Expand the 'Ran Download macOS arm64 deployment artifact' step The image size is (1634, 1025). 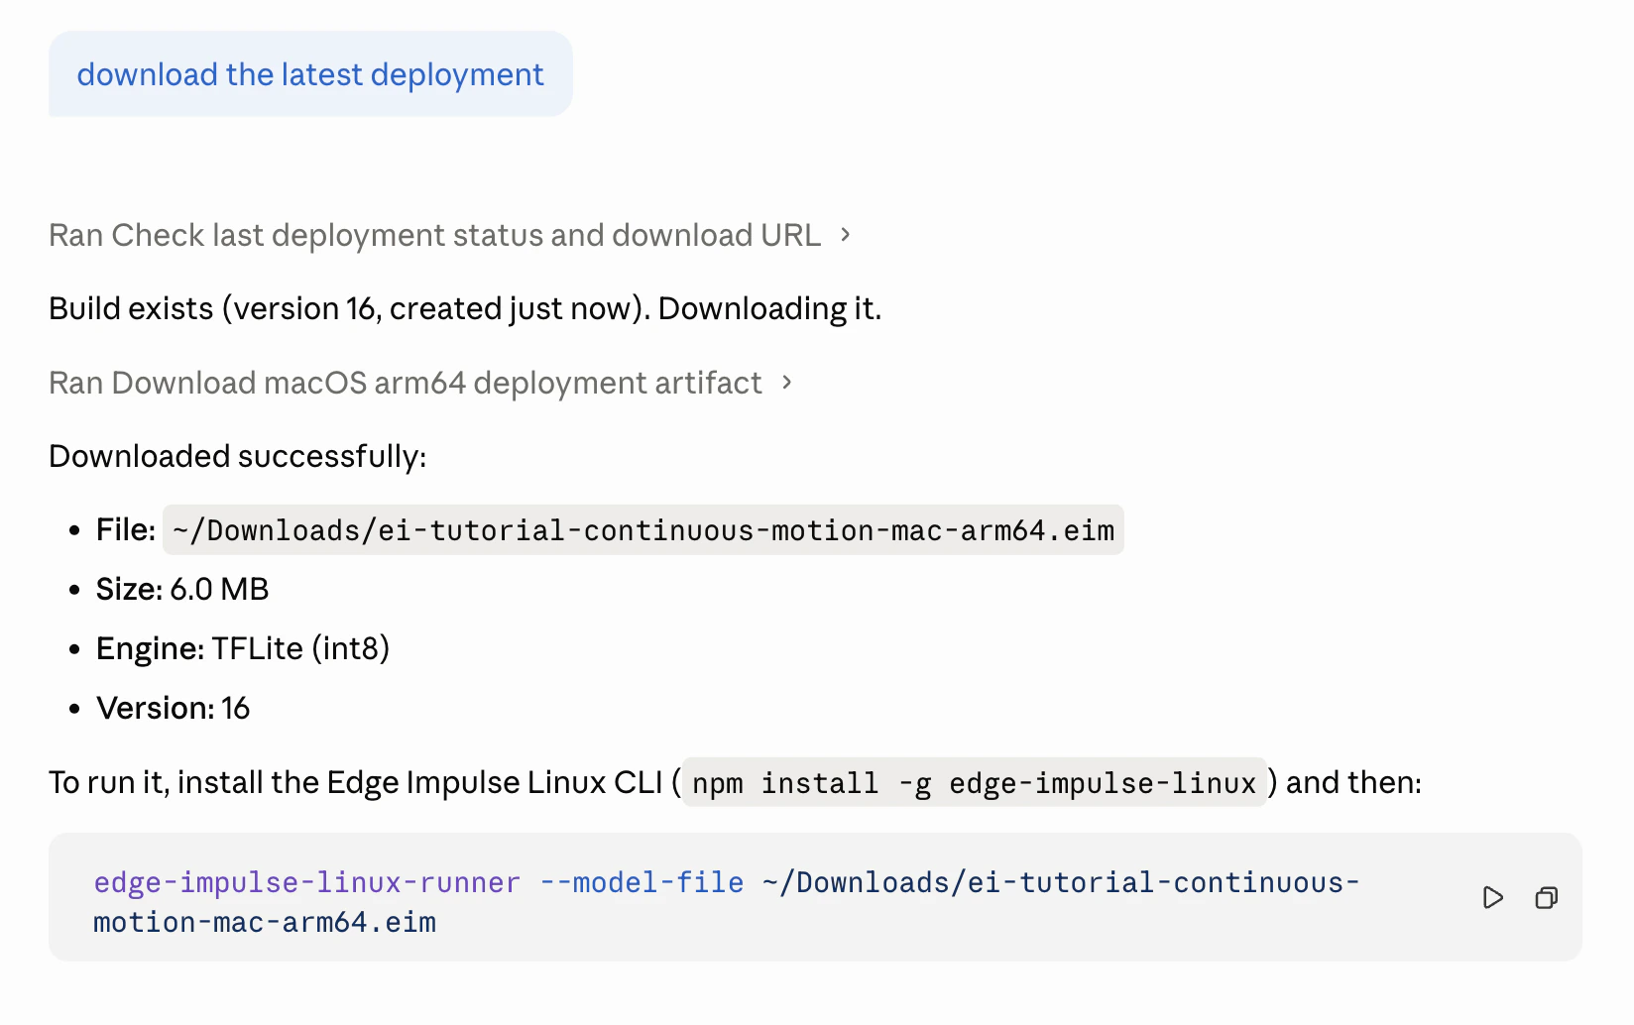point(421,383)
